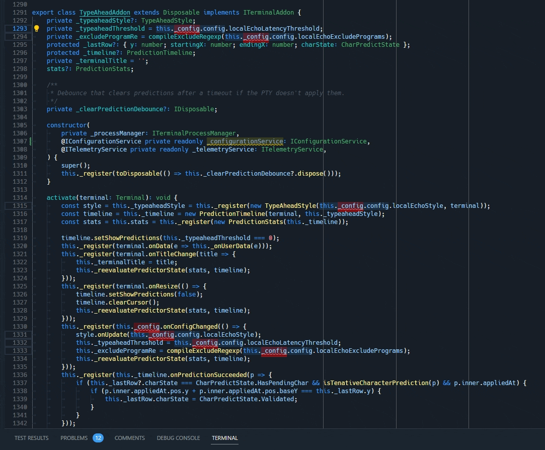545x450 pixels.
Task: Click toDisposable function on line 1311
Action: pos(138,174)
